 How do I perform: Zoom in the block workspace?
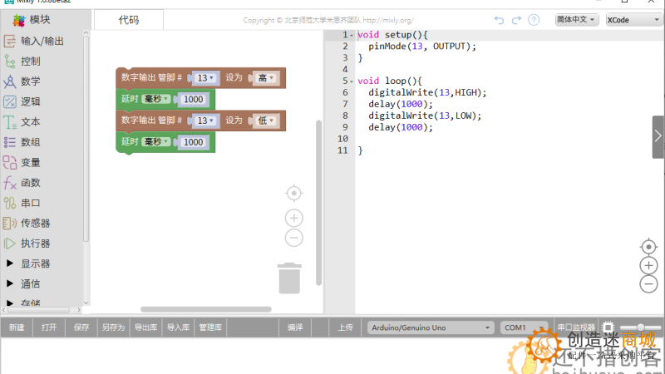(x=294, y=218)
